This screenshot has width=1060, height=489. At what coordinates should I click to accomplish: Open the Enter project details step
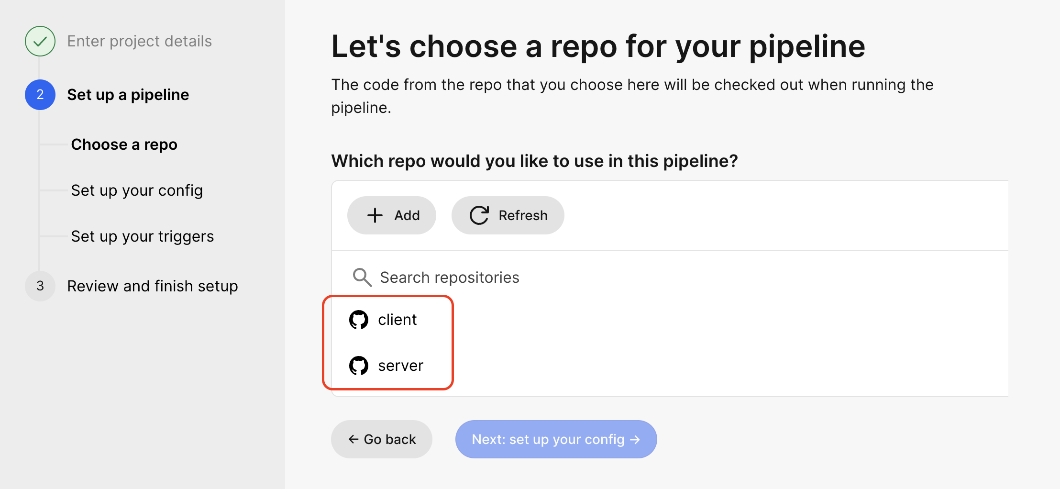tap(139, 41)
